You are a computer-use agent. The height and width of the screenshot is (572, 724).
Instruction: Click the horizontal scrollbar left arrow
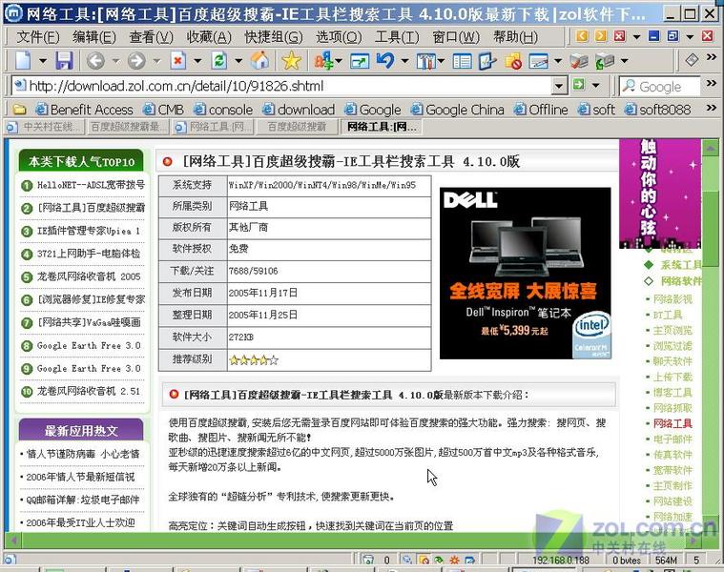[x=14, y=541]
